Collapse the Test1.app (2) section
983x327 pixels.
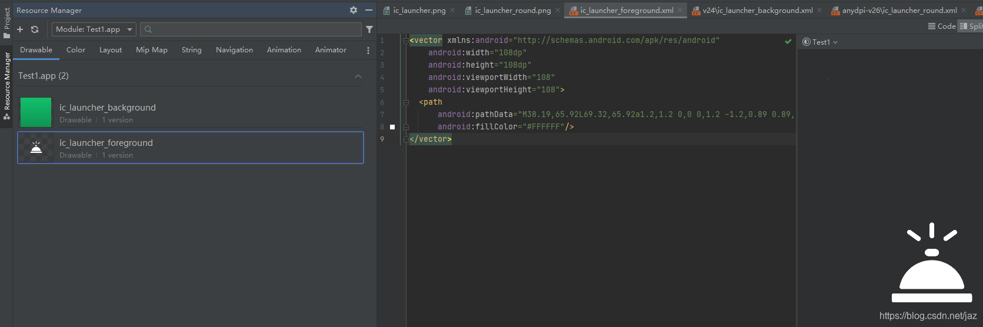point(358,76)
